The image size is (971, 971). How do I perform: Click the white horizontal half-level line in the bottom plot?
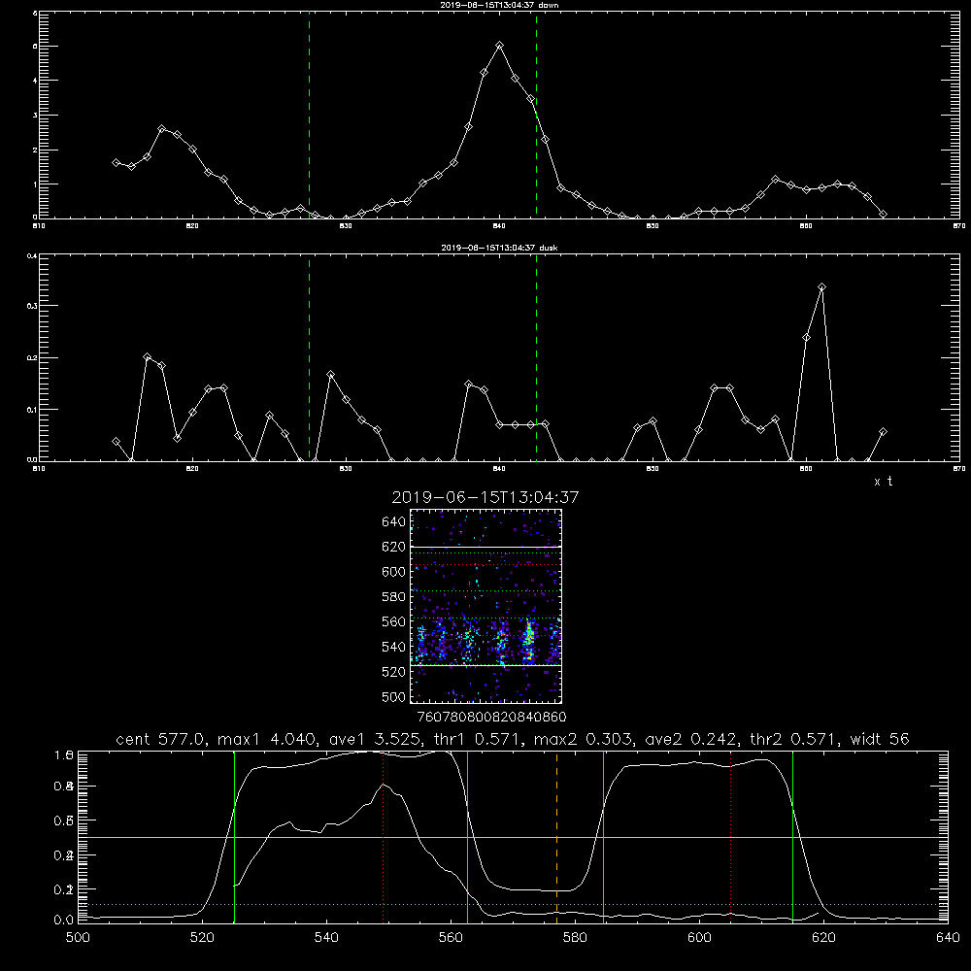click(x=513, y=837)
